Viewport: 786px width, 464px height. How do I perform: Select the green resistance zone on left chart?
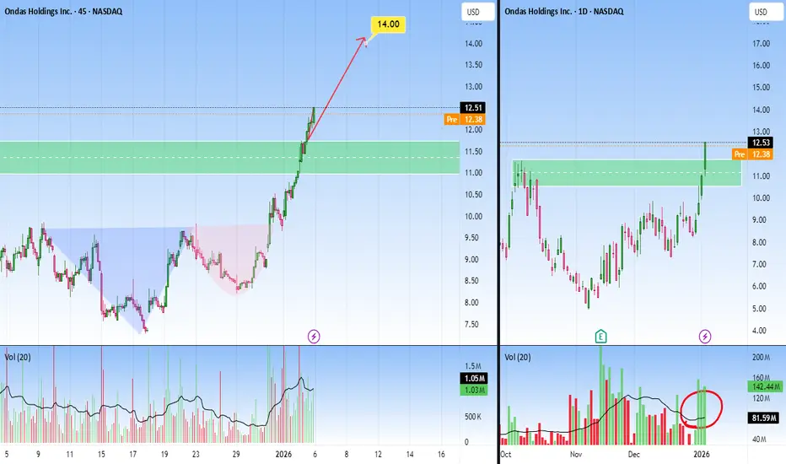(229, 158)
